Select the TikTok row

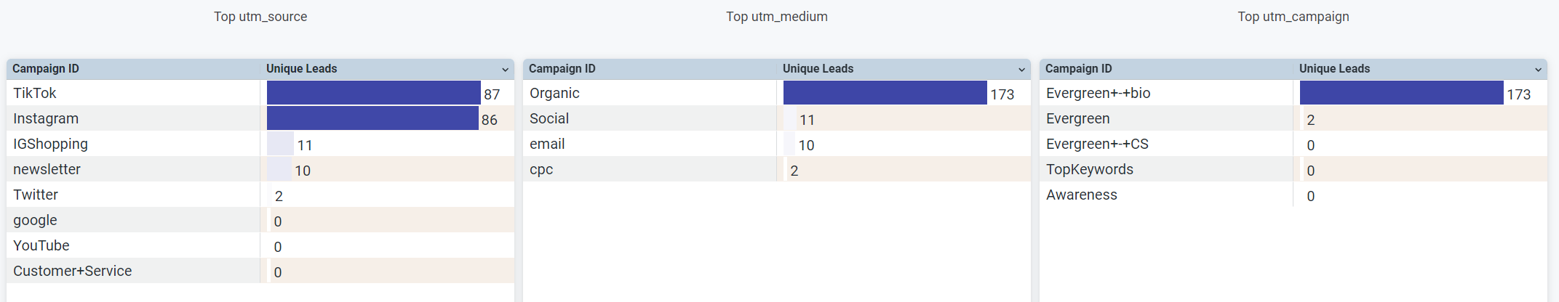260,93
